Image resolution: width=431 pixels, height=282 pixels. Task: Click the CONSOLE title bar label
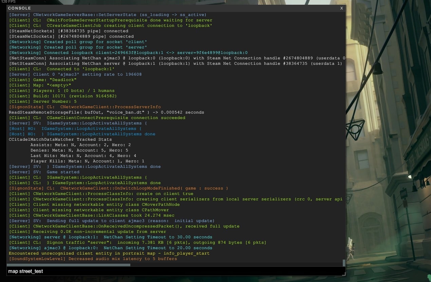click(19, 8)
